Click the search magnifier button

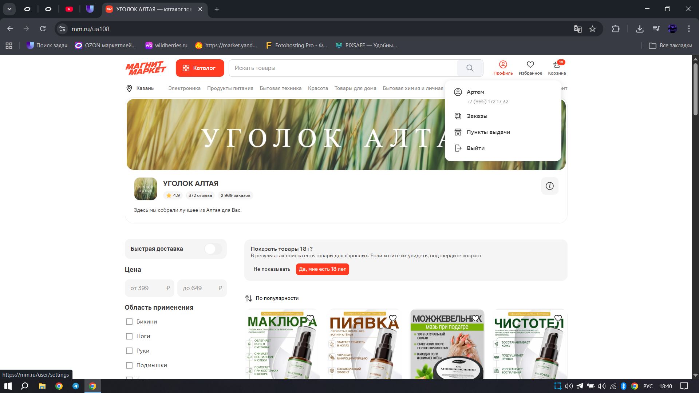coord(470,68)
